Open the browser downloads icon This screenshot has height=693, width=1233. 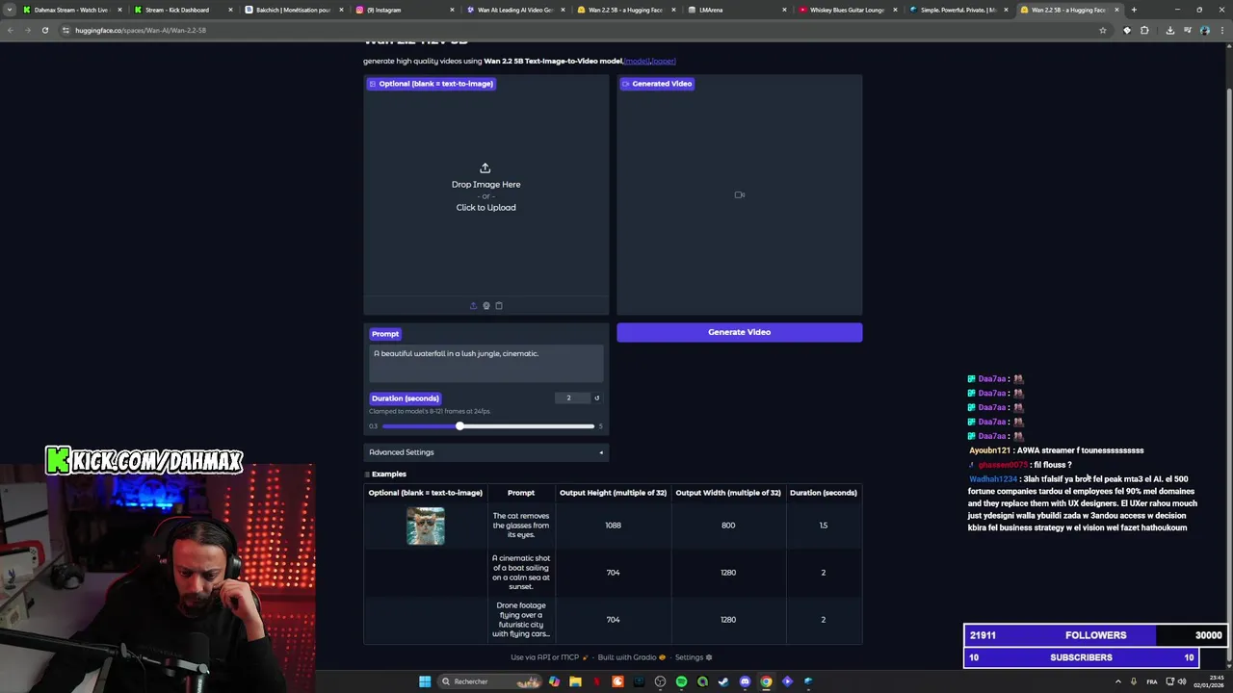pyautogui.click(x=1170, y=30)
